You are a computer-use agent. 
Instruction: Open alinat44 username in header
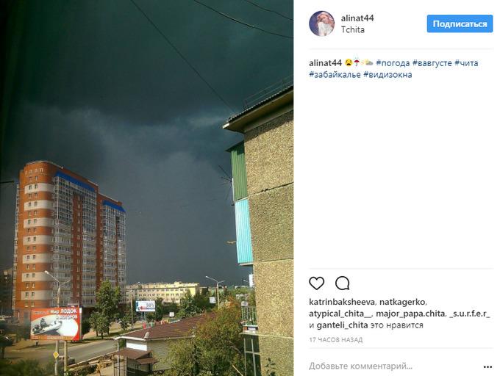click(x=357, y=18)
